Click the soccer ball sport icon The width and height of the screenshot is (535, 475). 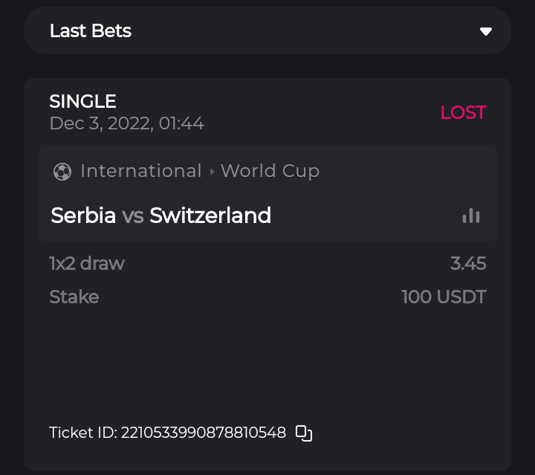62,172
